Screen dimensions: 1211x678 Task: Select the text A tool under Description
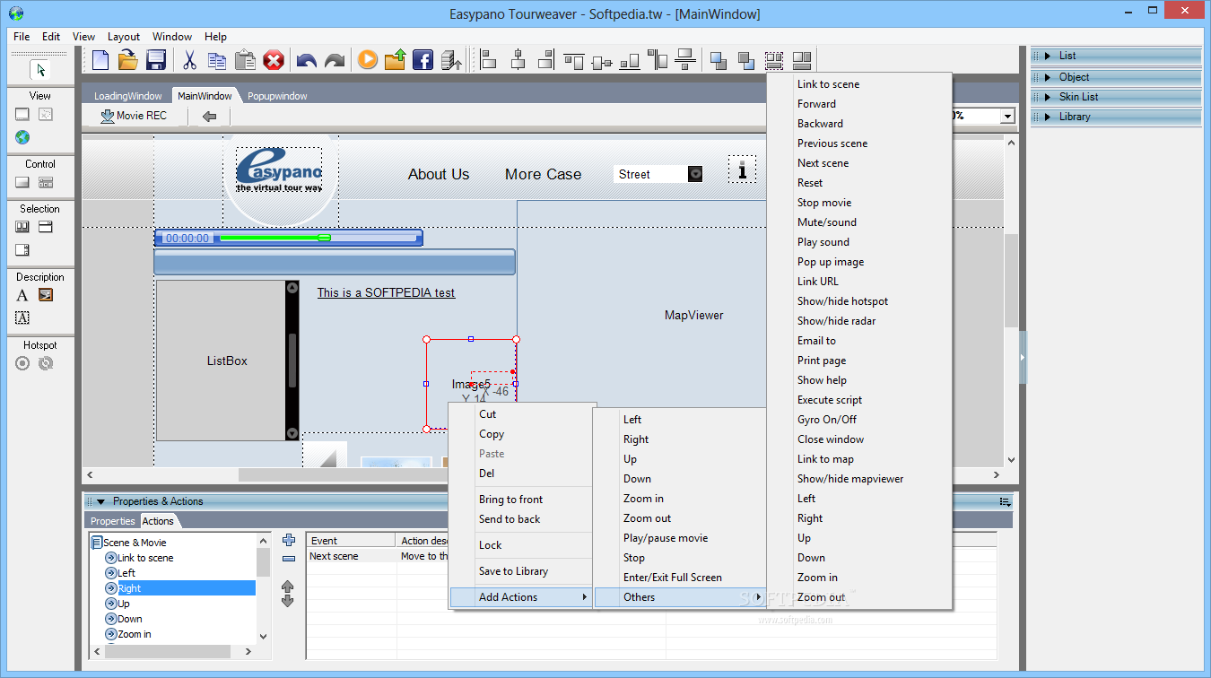tap(22, 295)
